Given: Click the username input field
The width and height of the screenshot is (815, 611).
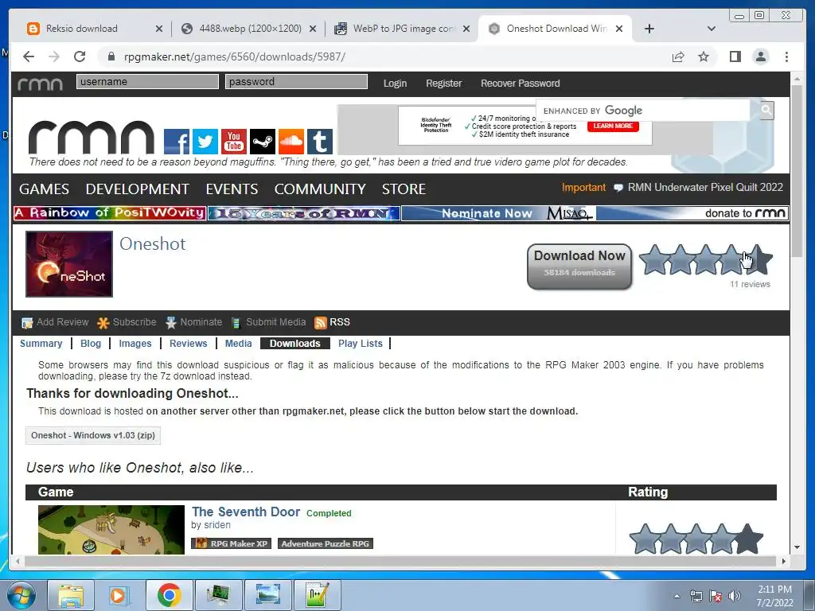Looking at the screenshot, I should click(x=147, y=82).
